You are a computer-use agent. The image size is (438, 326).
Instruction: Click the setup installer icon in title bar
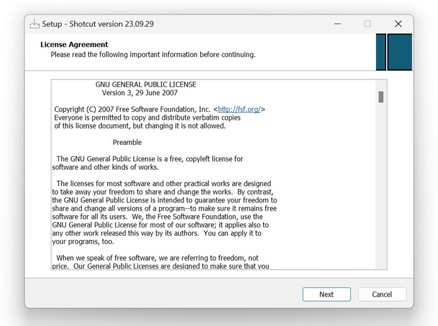(x=34, y=24)
